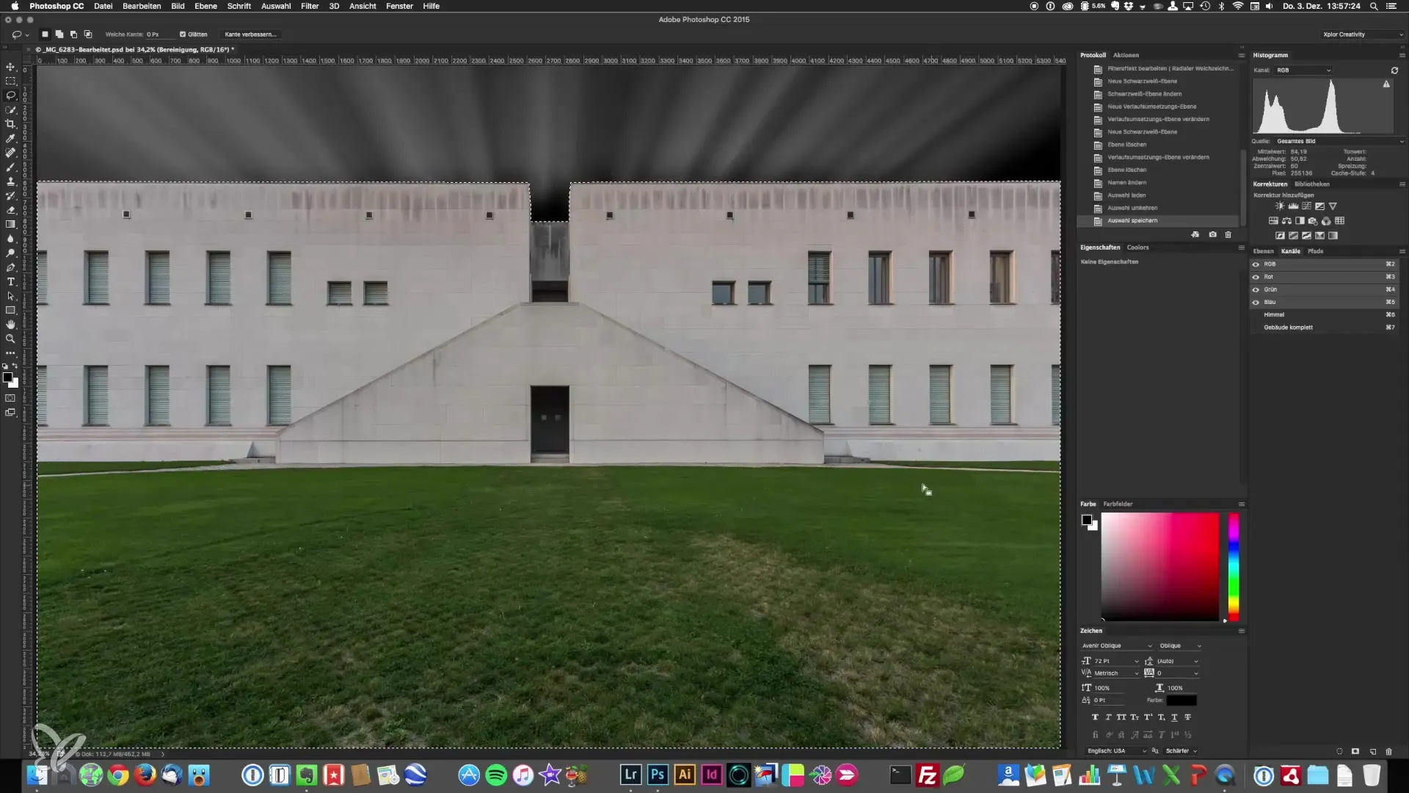The height and width of the screenshot is (793, 1409).
Task: Show the Gebäude komplett channel visibility
Action: tap(1256, 327)
